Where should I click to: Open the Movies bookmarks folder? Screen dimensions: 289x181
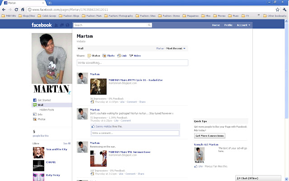pos(219,16)
